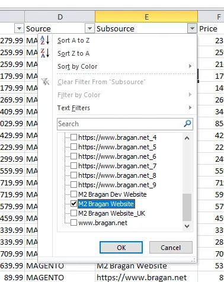Screen dimensions: 224x282
Task: Select column F header
Action: pos(211,17)
